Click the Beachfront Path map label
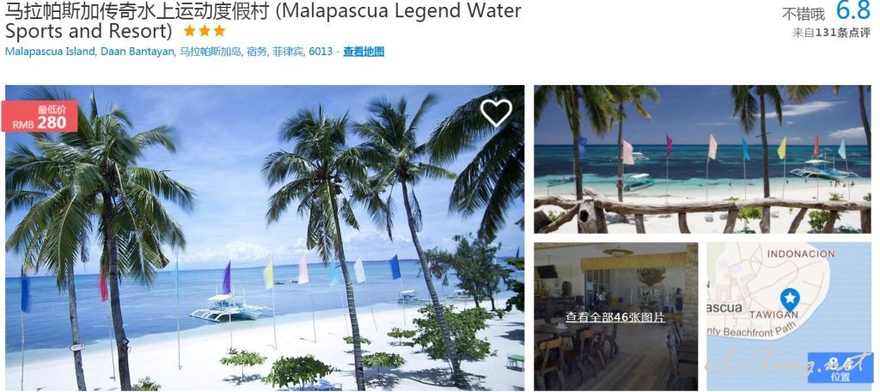Viewport: 880px width, 392px height. click(x=749, y=331)
